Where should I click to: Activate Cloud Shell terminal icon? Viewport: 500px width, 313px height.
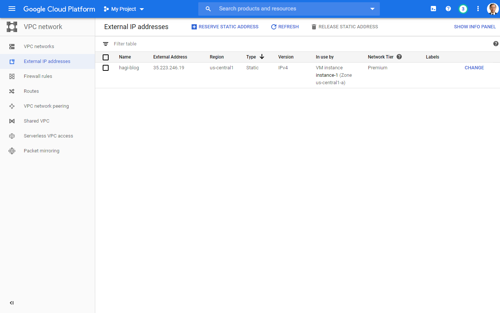(433, 9)
